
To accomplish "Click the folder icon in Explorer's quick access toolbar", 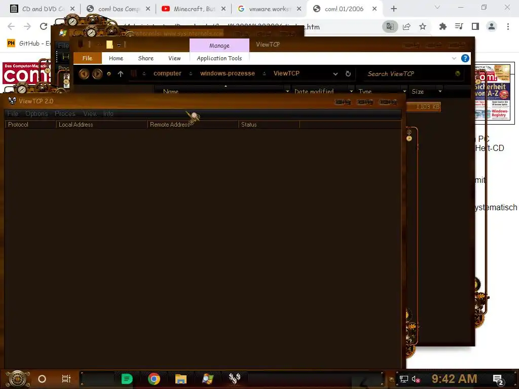I will pyautogui.click(x=109, y=45).
